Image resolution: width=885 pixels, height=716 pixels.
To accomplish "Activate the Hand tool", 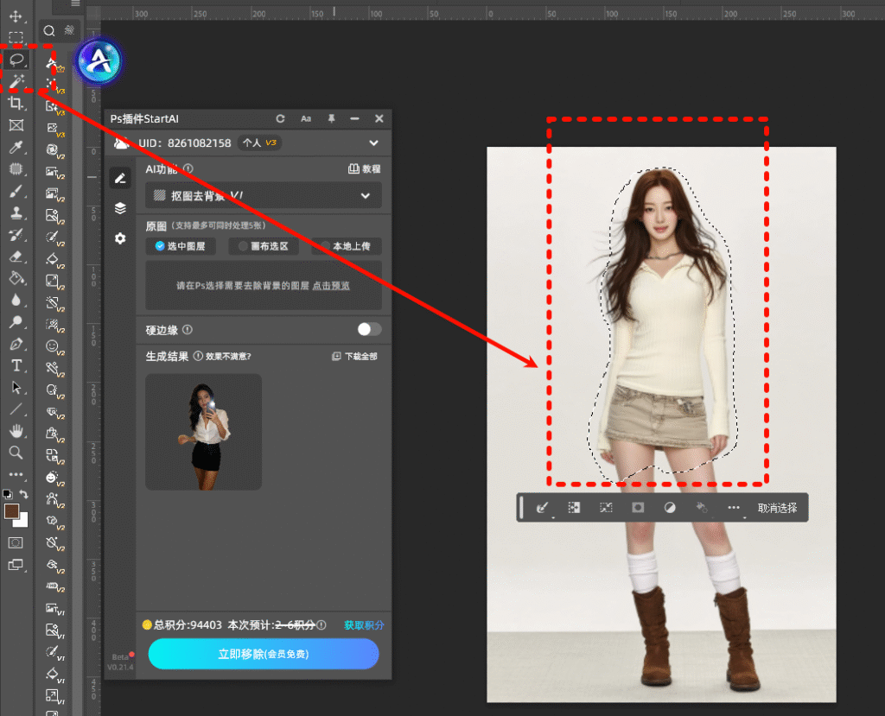I will (16, 430).
